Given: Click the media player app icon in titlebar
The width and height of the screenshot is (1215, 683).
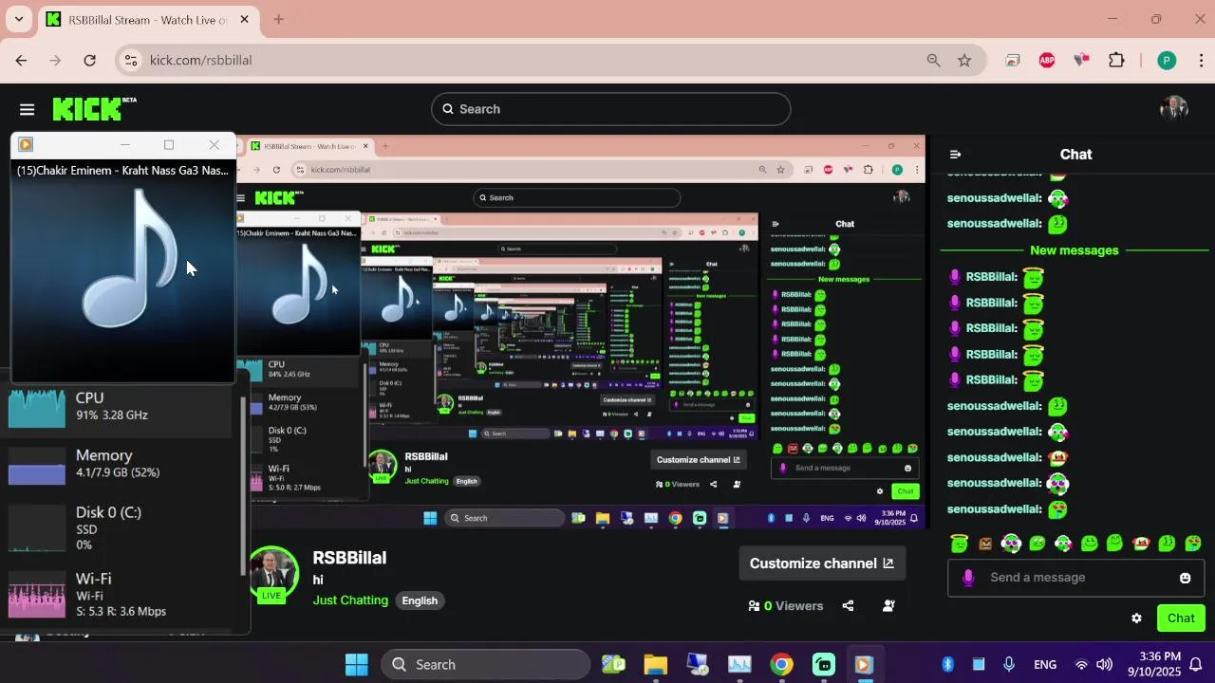Looking at the screenshot, I should (x=26, y=145).
